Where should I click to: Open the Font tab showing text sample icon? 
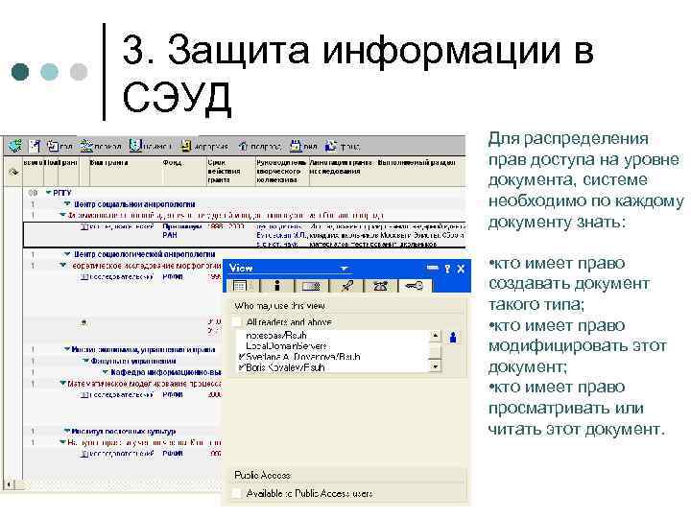coord(346,286)
